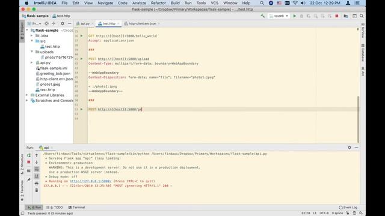385x216 pixels.
Task: Pin the api Run tab
Action: point(29,180)
